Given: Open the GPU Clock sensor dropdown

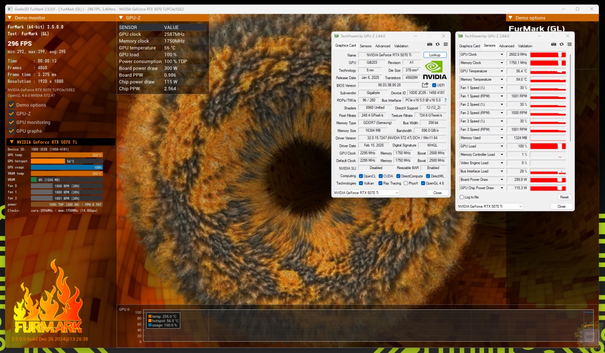Looking at the screenshot, I should click(x=502, y=54).
